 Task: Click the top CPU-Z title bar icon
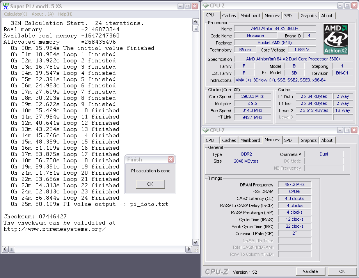click(206, 5)
